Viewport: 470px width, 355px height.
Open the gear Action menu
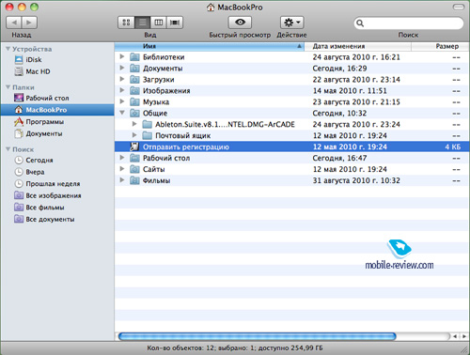[291, 23]
